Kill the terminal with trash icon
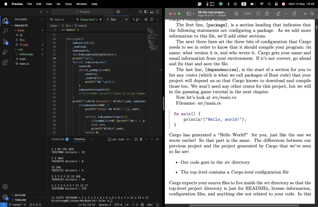This screenshot has height=207, width=318. tap(141, 139)
